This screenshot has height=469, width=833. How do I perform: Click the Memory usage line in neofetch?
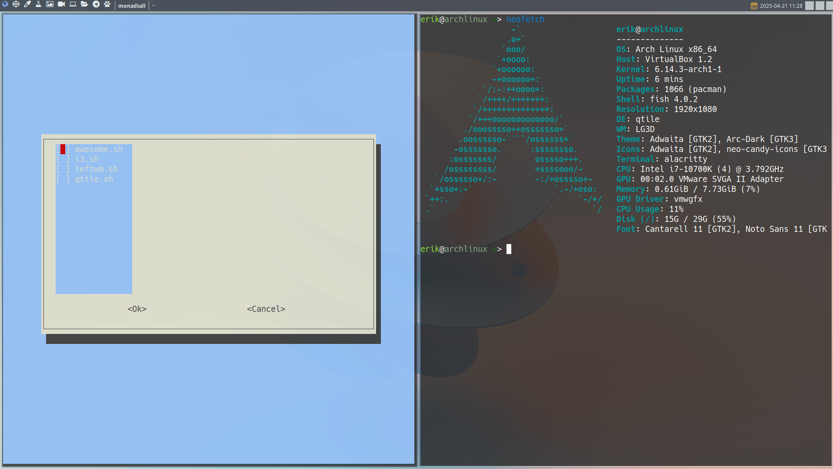(688, 189)
